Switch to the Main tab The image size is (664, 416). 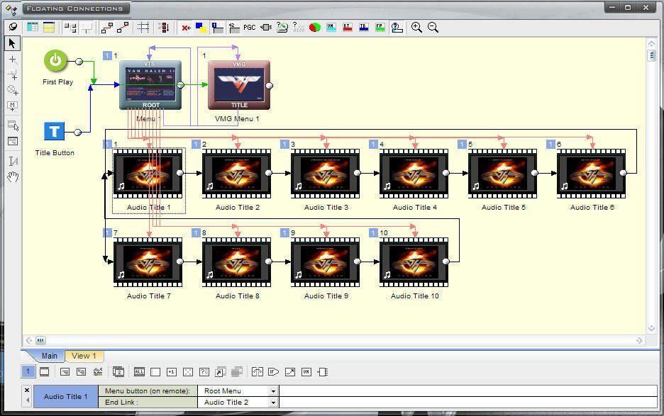(49, 356)
